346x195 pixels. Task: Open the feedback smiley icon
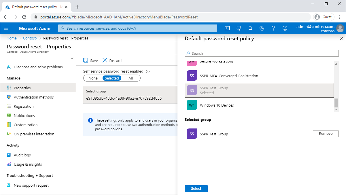[285, 28]
